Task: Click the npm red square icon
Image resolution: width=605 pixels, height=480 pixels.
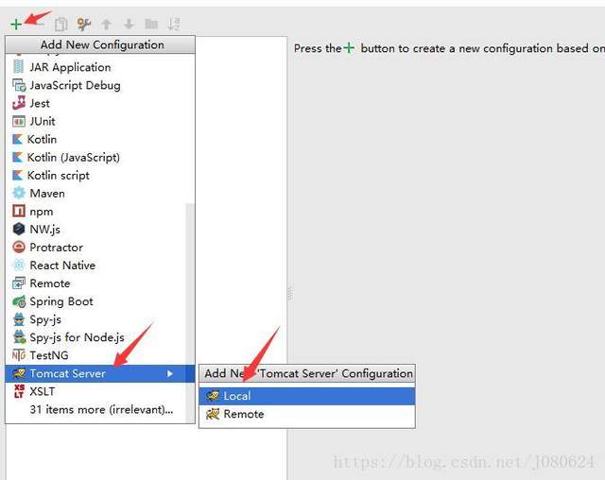Action: 19,212
